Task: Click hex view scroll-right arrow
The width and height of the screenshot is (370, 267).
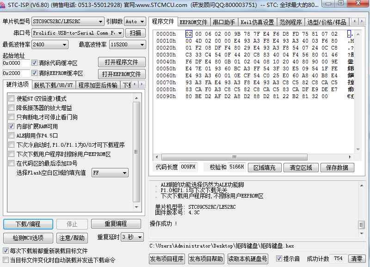Action: 350,157
